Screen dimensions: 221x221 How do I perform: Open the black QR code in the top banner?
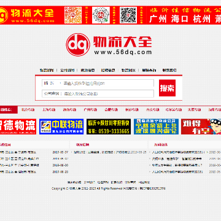[128, 15]
